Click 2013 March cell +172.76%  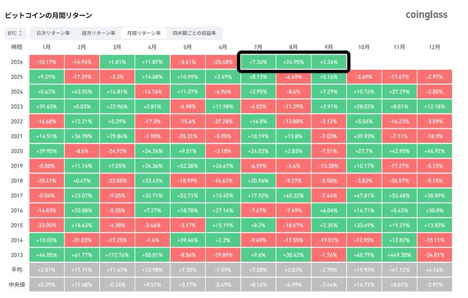tap(117, 255)
